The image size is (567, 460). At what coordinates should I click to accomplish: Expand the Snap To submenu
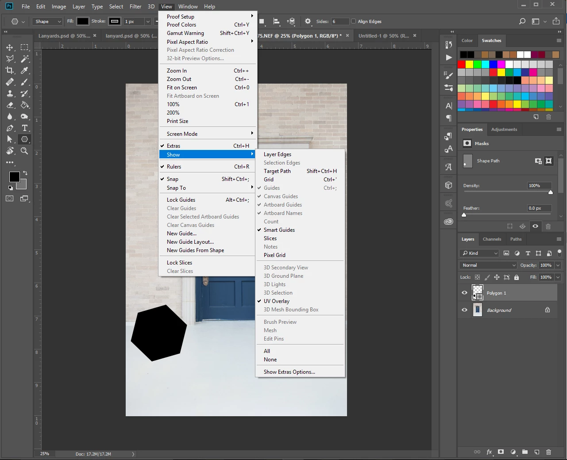coord(207,188)
